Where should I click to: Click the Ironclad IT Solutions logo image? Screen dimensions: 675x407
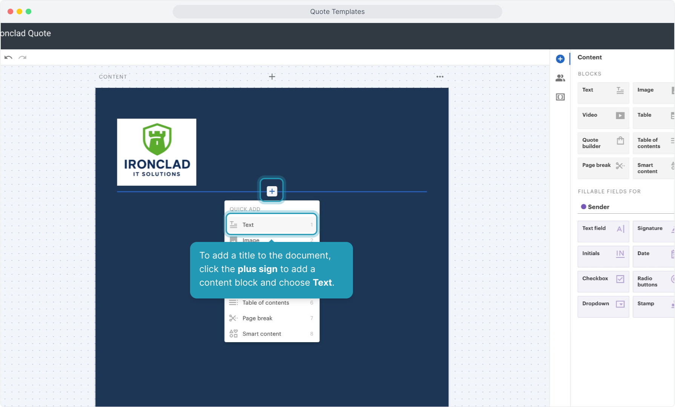point(156,152)
